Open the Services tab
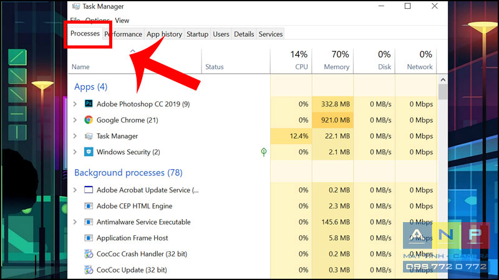The width and height of the screenshot is (499, 280). [x=271, y=34]
